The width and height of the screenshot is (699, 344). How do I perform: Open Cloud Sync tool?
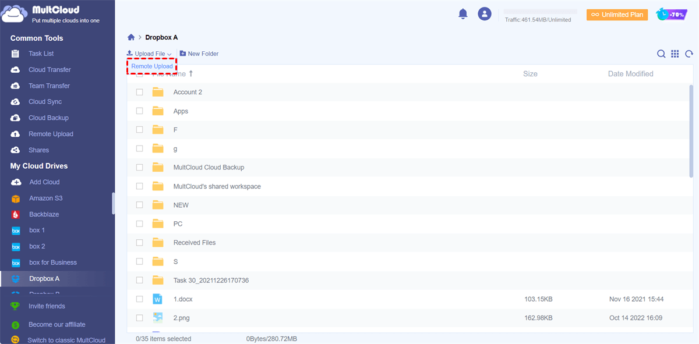click(x=45, y=102)
